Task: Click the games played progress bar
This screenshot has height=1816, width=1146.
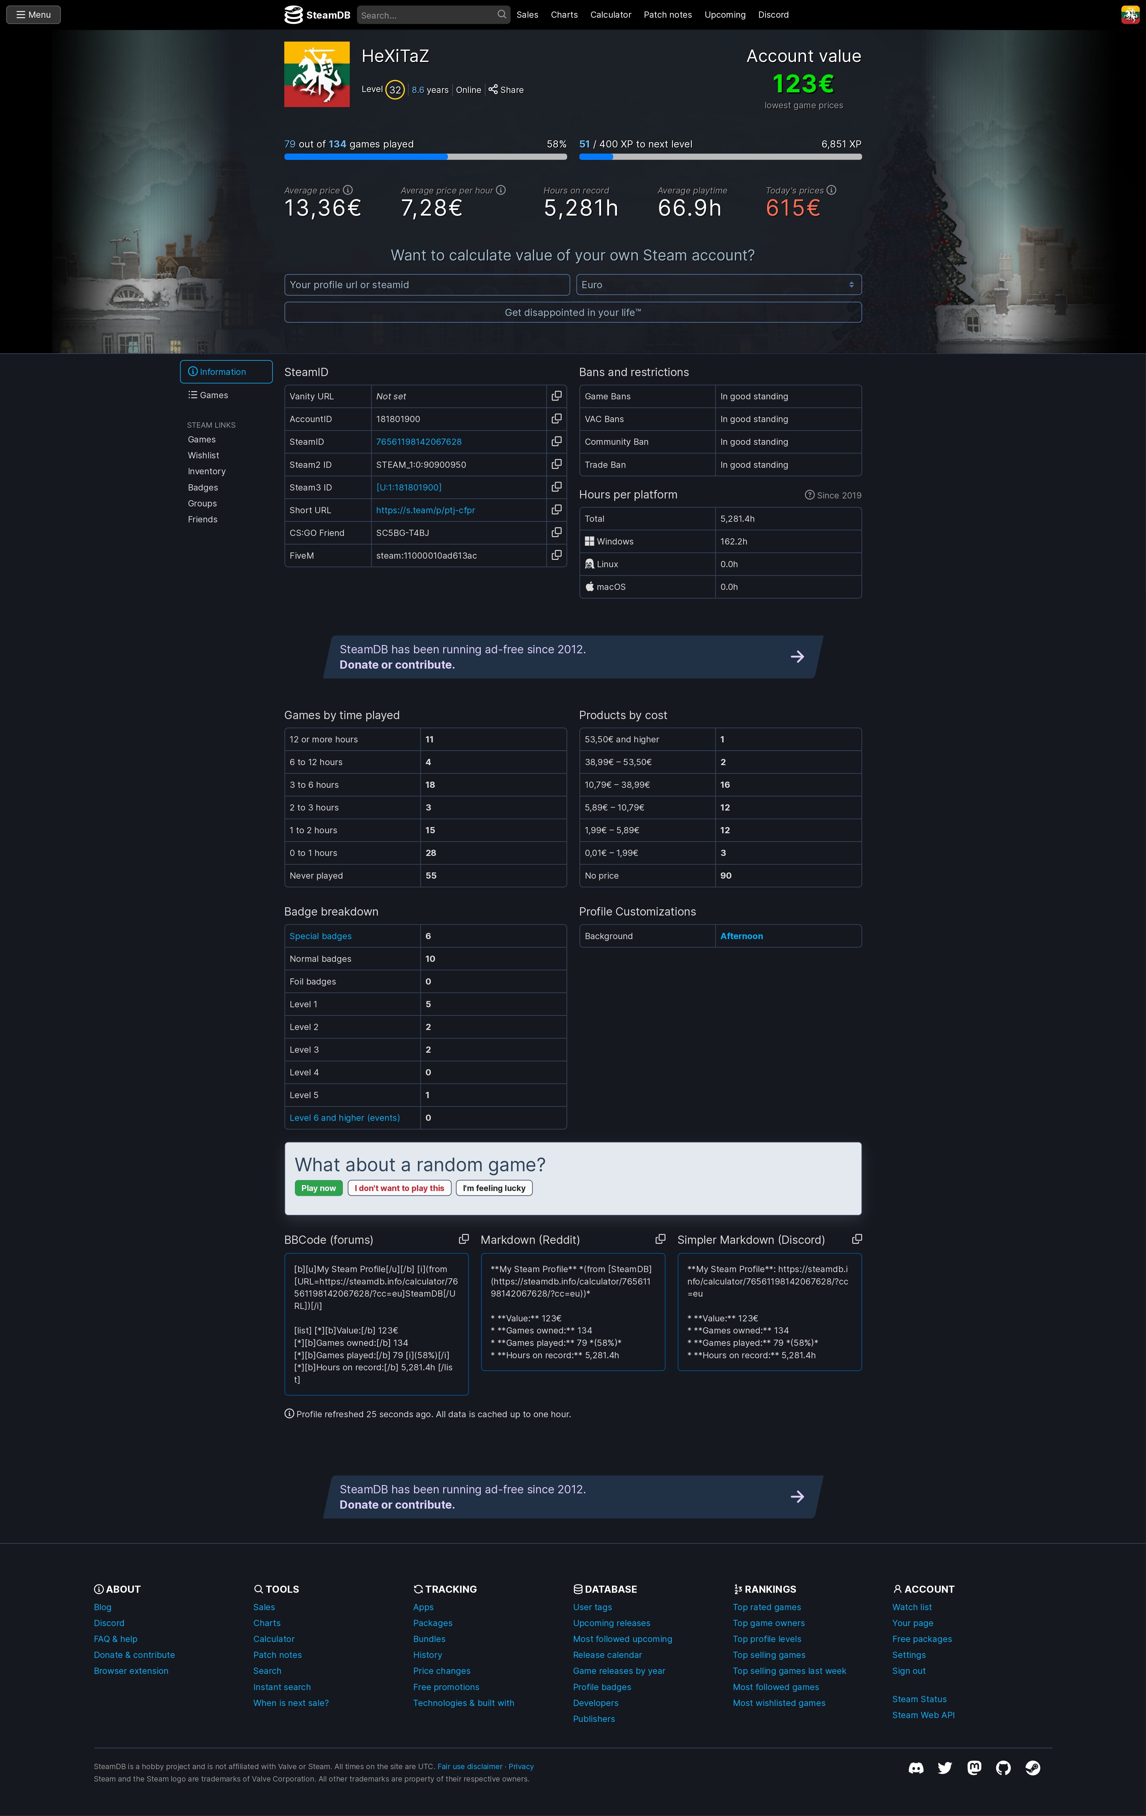Action: [x=425, y=157]
